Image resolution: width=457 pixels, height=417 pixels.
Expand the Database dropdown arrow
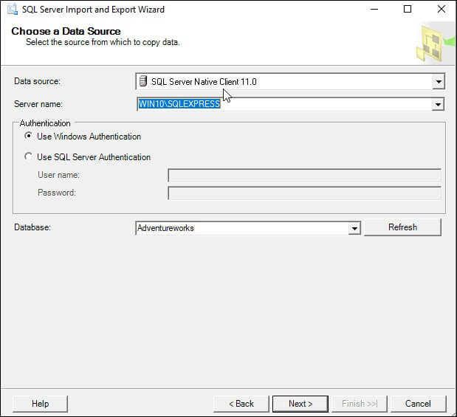click(x=354, y=229)
